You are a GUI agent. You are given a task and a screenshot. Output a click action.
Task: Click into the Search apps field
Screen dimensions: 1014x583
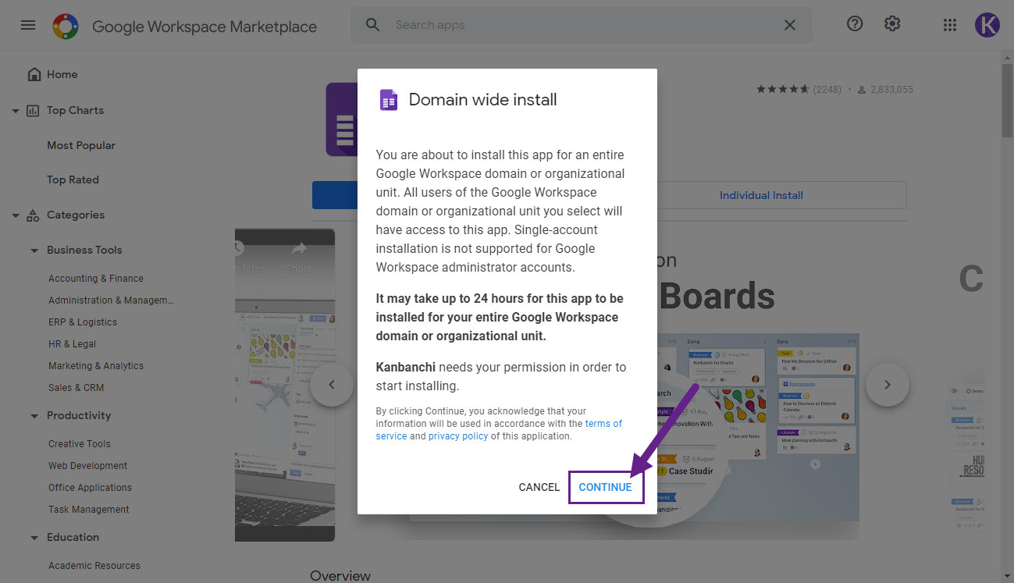point(582,25)
